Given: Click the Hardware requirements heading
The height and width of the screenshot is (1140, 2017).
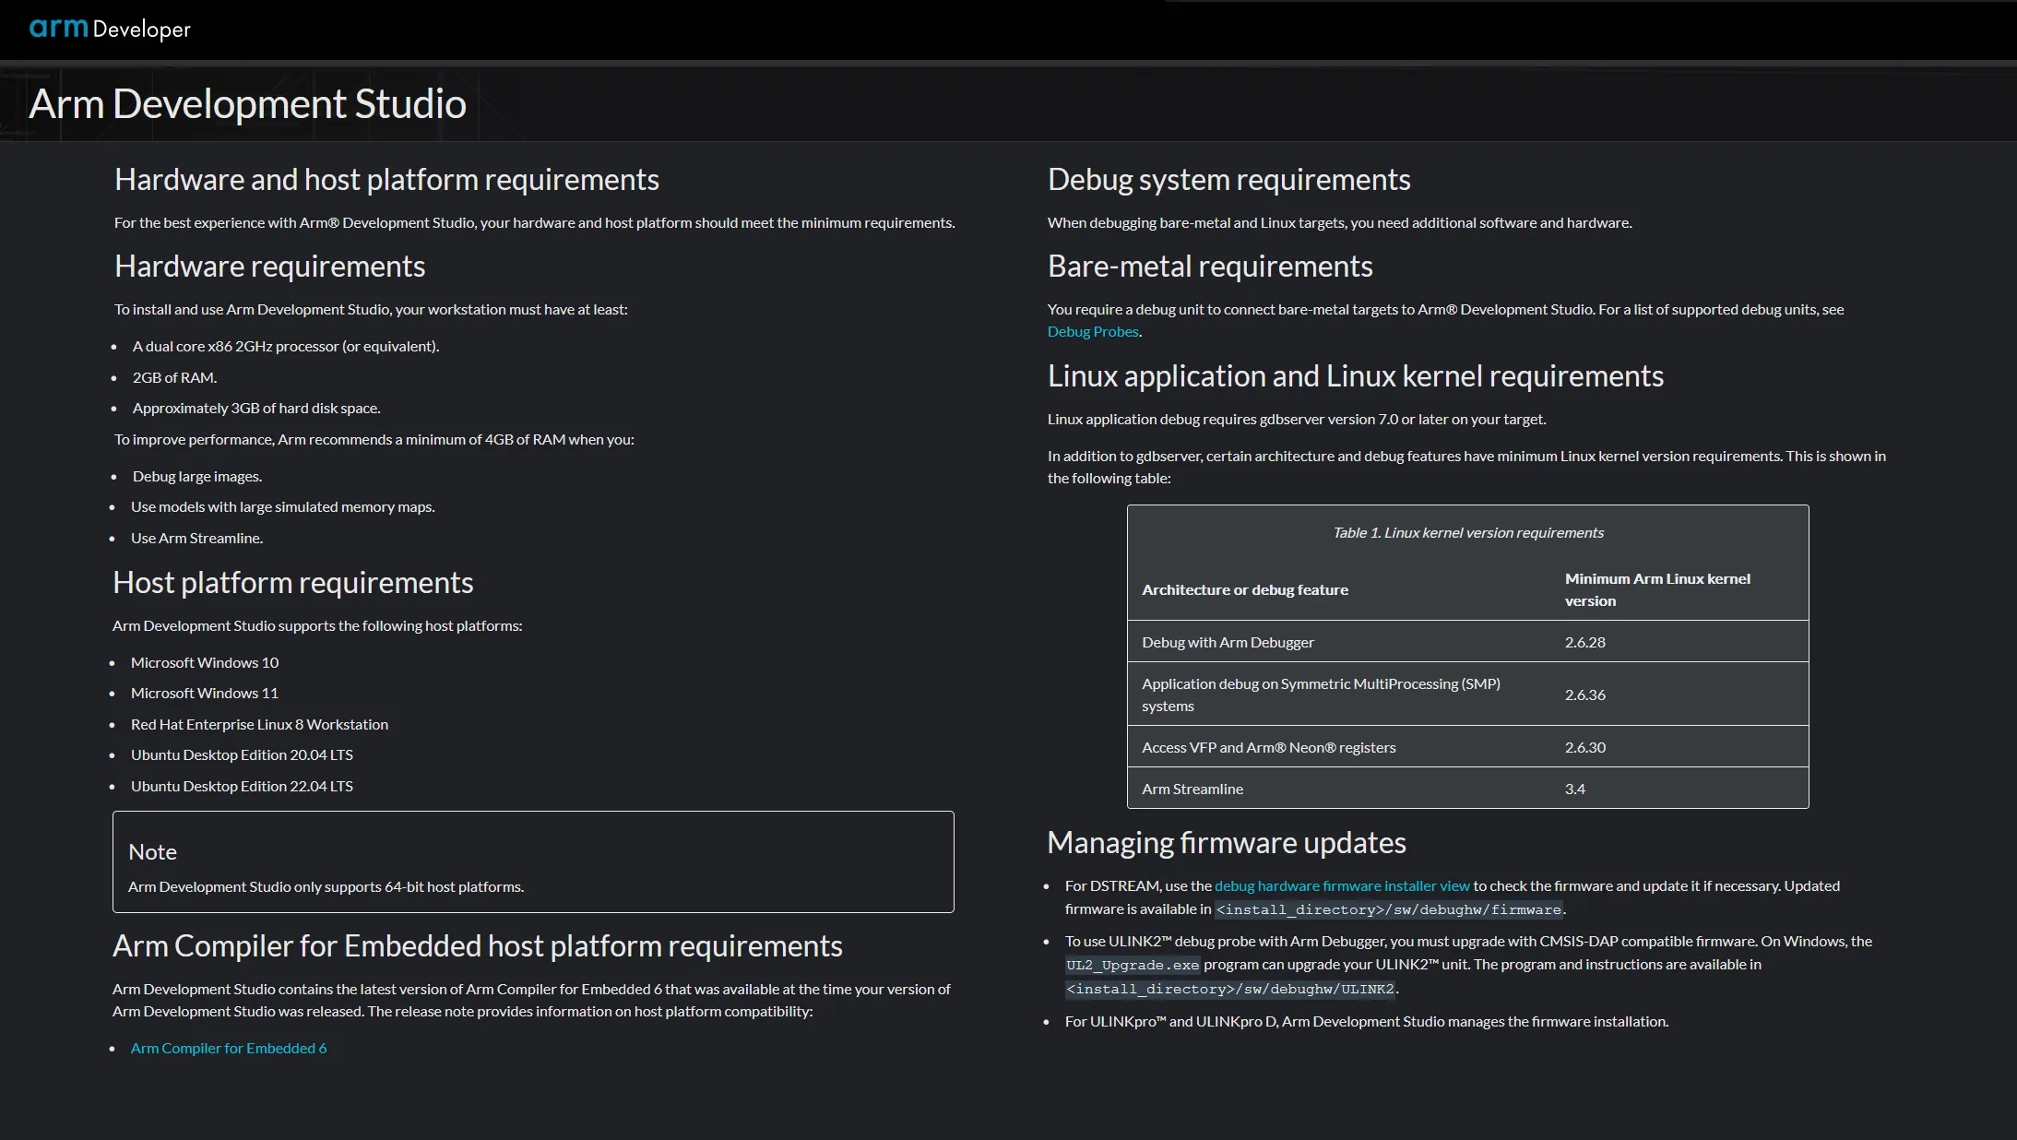Looking at the screenshot, I should click(269, 267).
